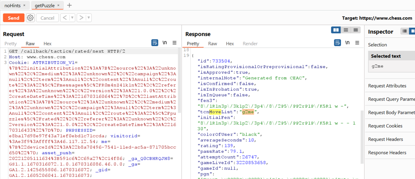Viewport: 415px width, 179px height.
Task: Add a new Repeater tab with plus icon
Action: [69, 5]
